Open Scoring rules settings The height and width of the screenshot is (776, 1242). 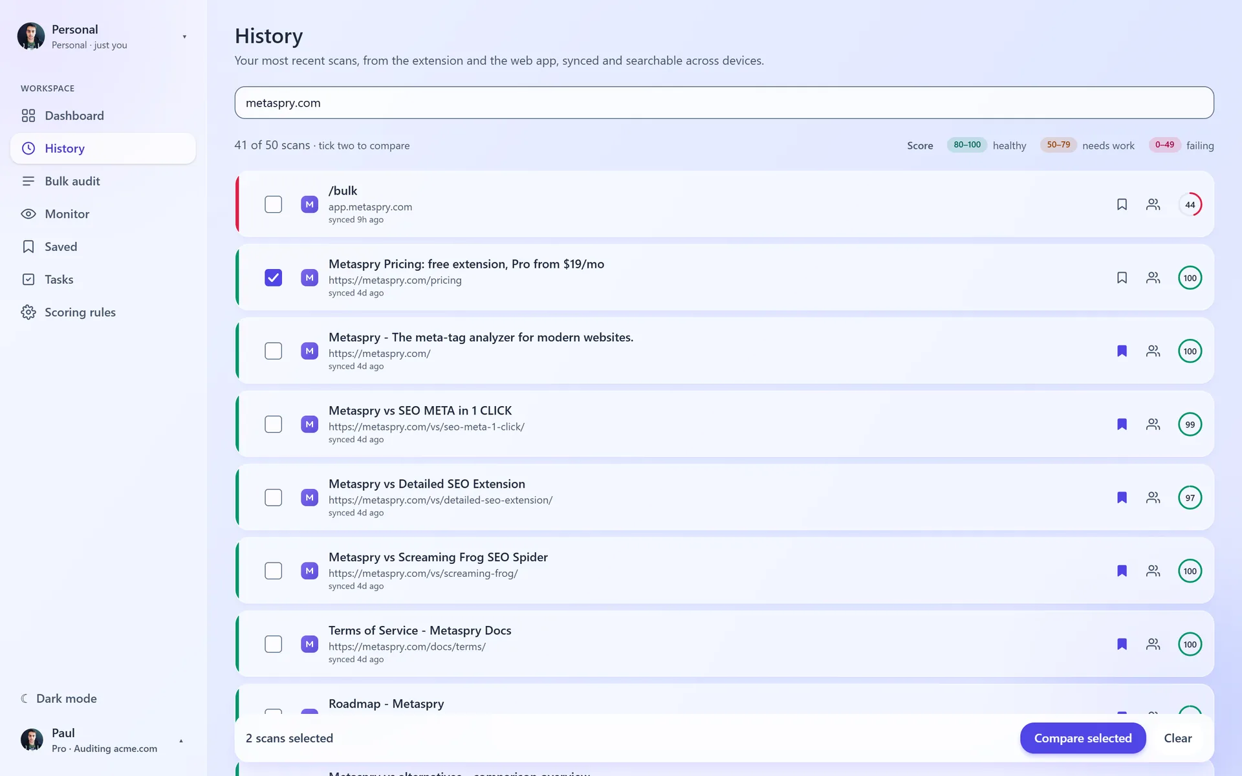click(103, 312)
